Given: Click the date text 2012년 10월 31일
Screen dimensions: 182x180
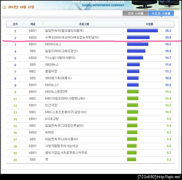Looking at the screenshot, I should click(x=21, y=7).
